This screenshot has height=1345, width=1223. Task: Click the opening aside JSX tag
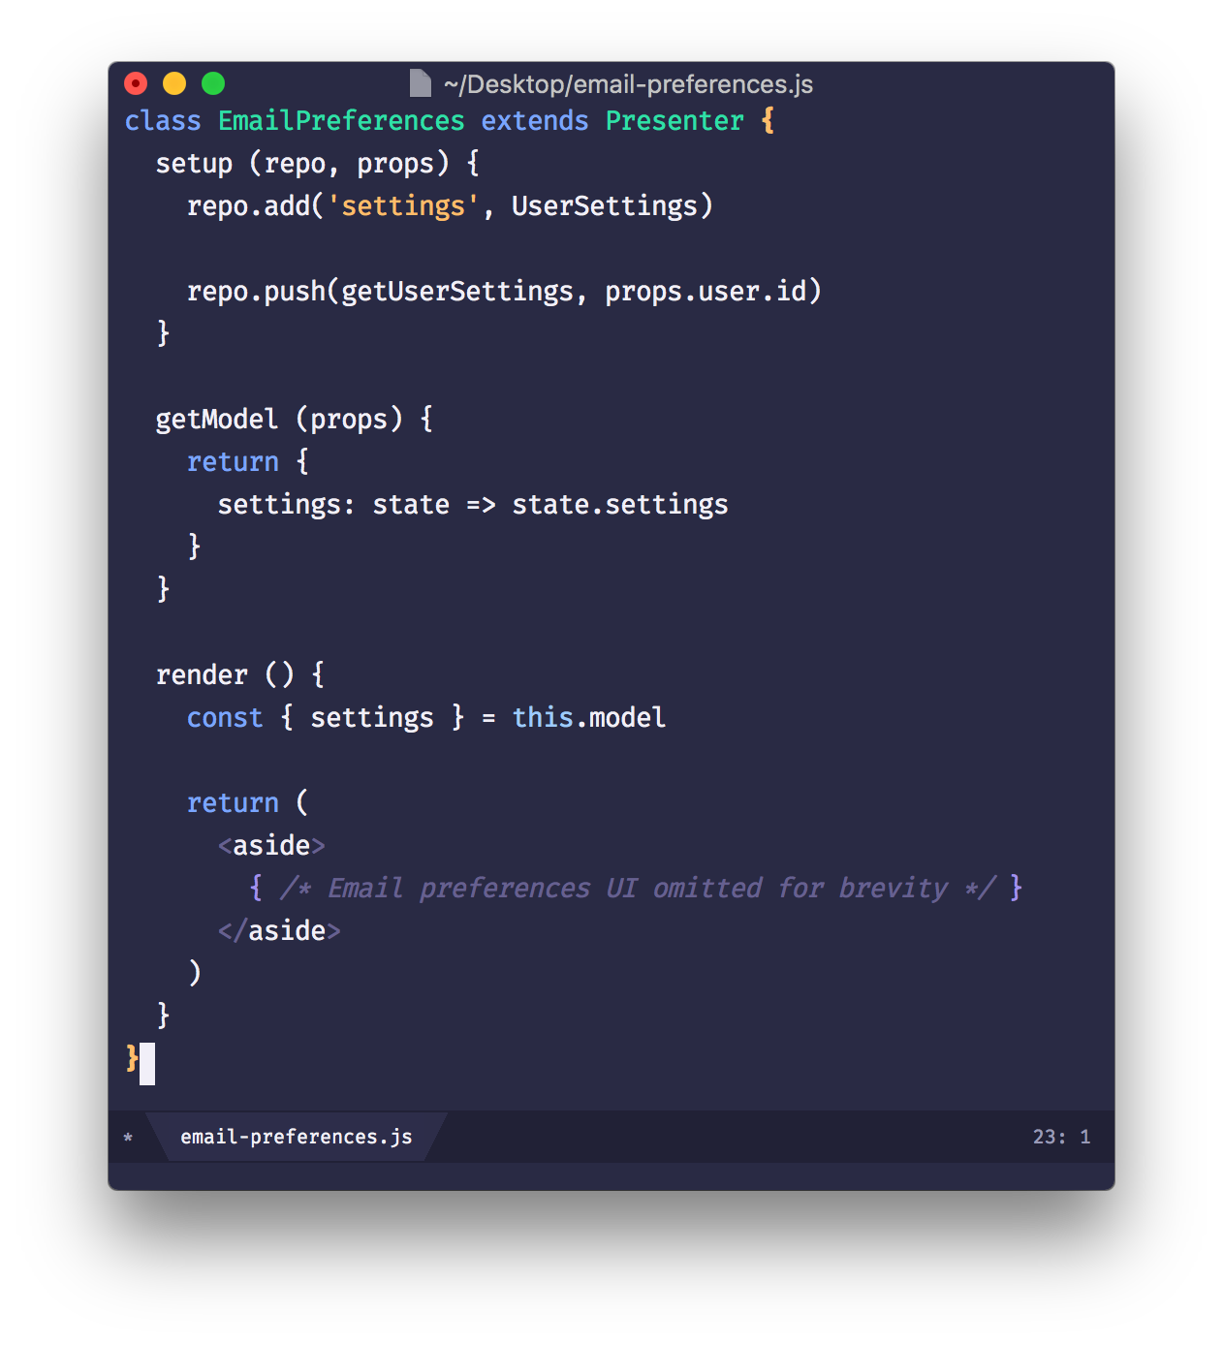click(x=271, y=845)
